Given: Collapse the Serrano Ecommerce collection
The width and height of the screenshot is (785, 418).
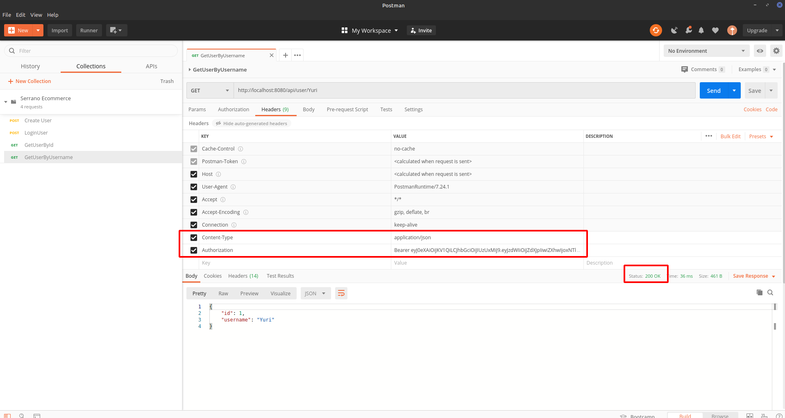Looking at the screenshot, I should [x=6, y=102].
